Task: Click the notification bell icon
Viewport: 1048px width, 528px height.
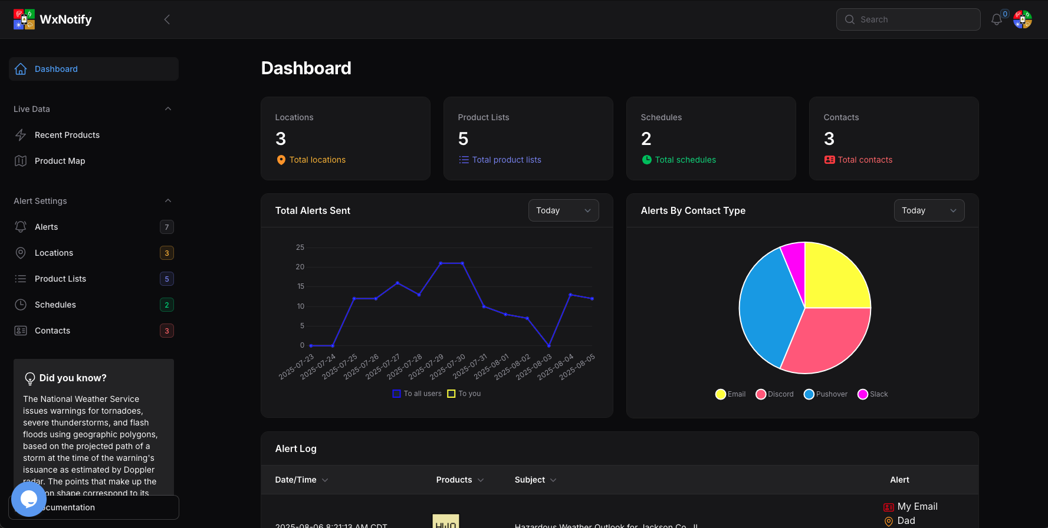Action: click(996, 19)
